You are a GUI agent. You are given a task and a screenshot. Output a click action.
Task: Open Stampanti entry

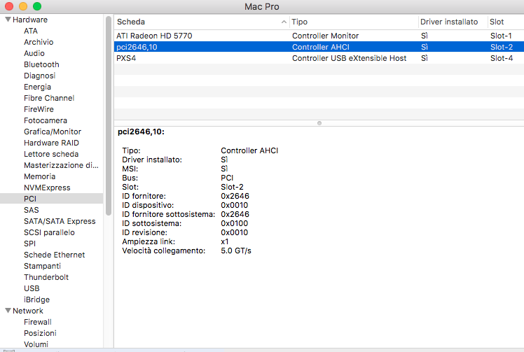coord(42,266)
